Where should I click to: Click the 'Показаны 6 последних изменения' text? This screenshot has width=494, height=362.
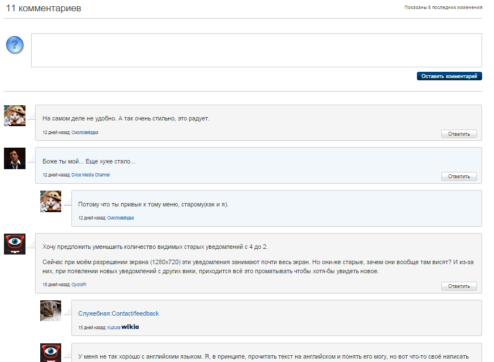tap(443, 8)
